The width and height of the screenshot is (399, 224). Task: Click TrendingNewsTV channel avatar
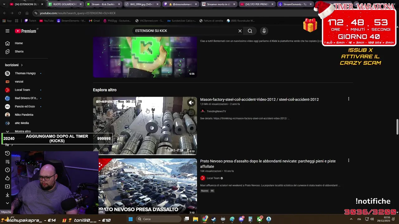tap(203, 111)
